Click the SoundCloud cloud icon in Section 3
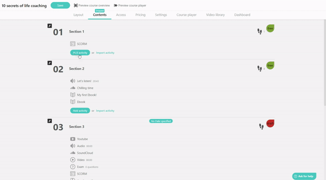 (x=73, y=153)
